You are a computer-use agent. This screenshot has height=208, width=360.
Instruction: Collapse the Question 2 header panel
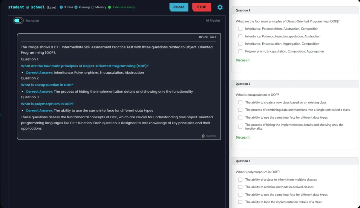click(295, 84)
